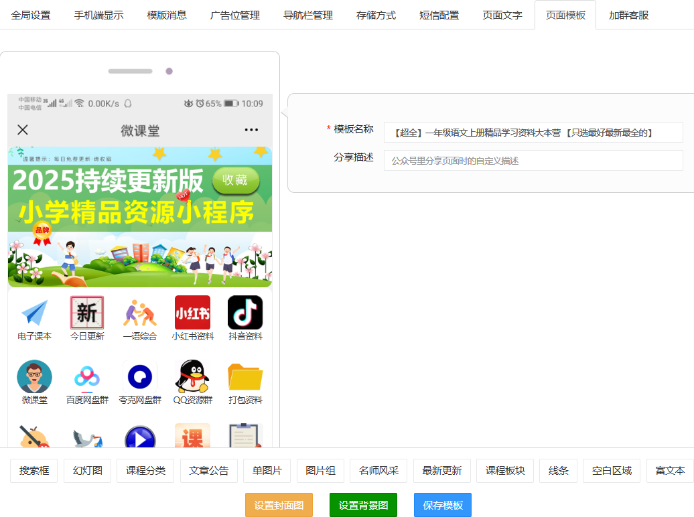Click the 2025 banner image in preview
The height and width of the screenshot is (517, 694).
pos(140,217)
